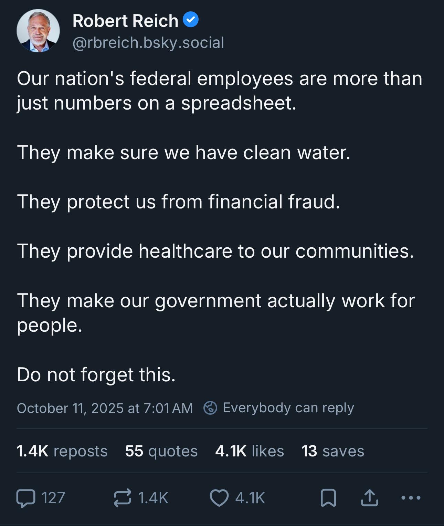Click the October 11, 2025 timestamp
The height and width of the screenshot is (526, 444).
(105, 408)
